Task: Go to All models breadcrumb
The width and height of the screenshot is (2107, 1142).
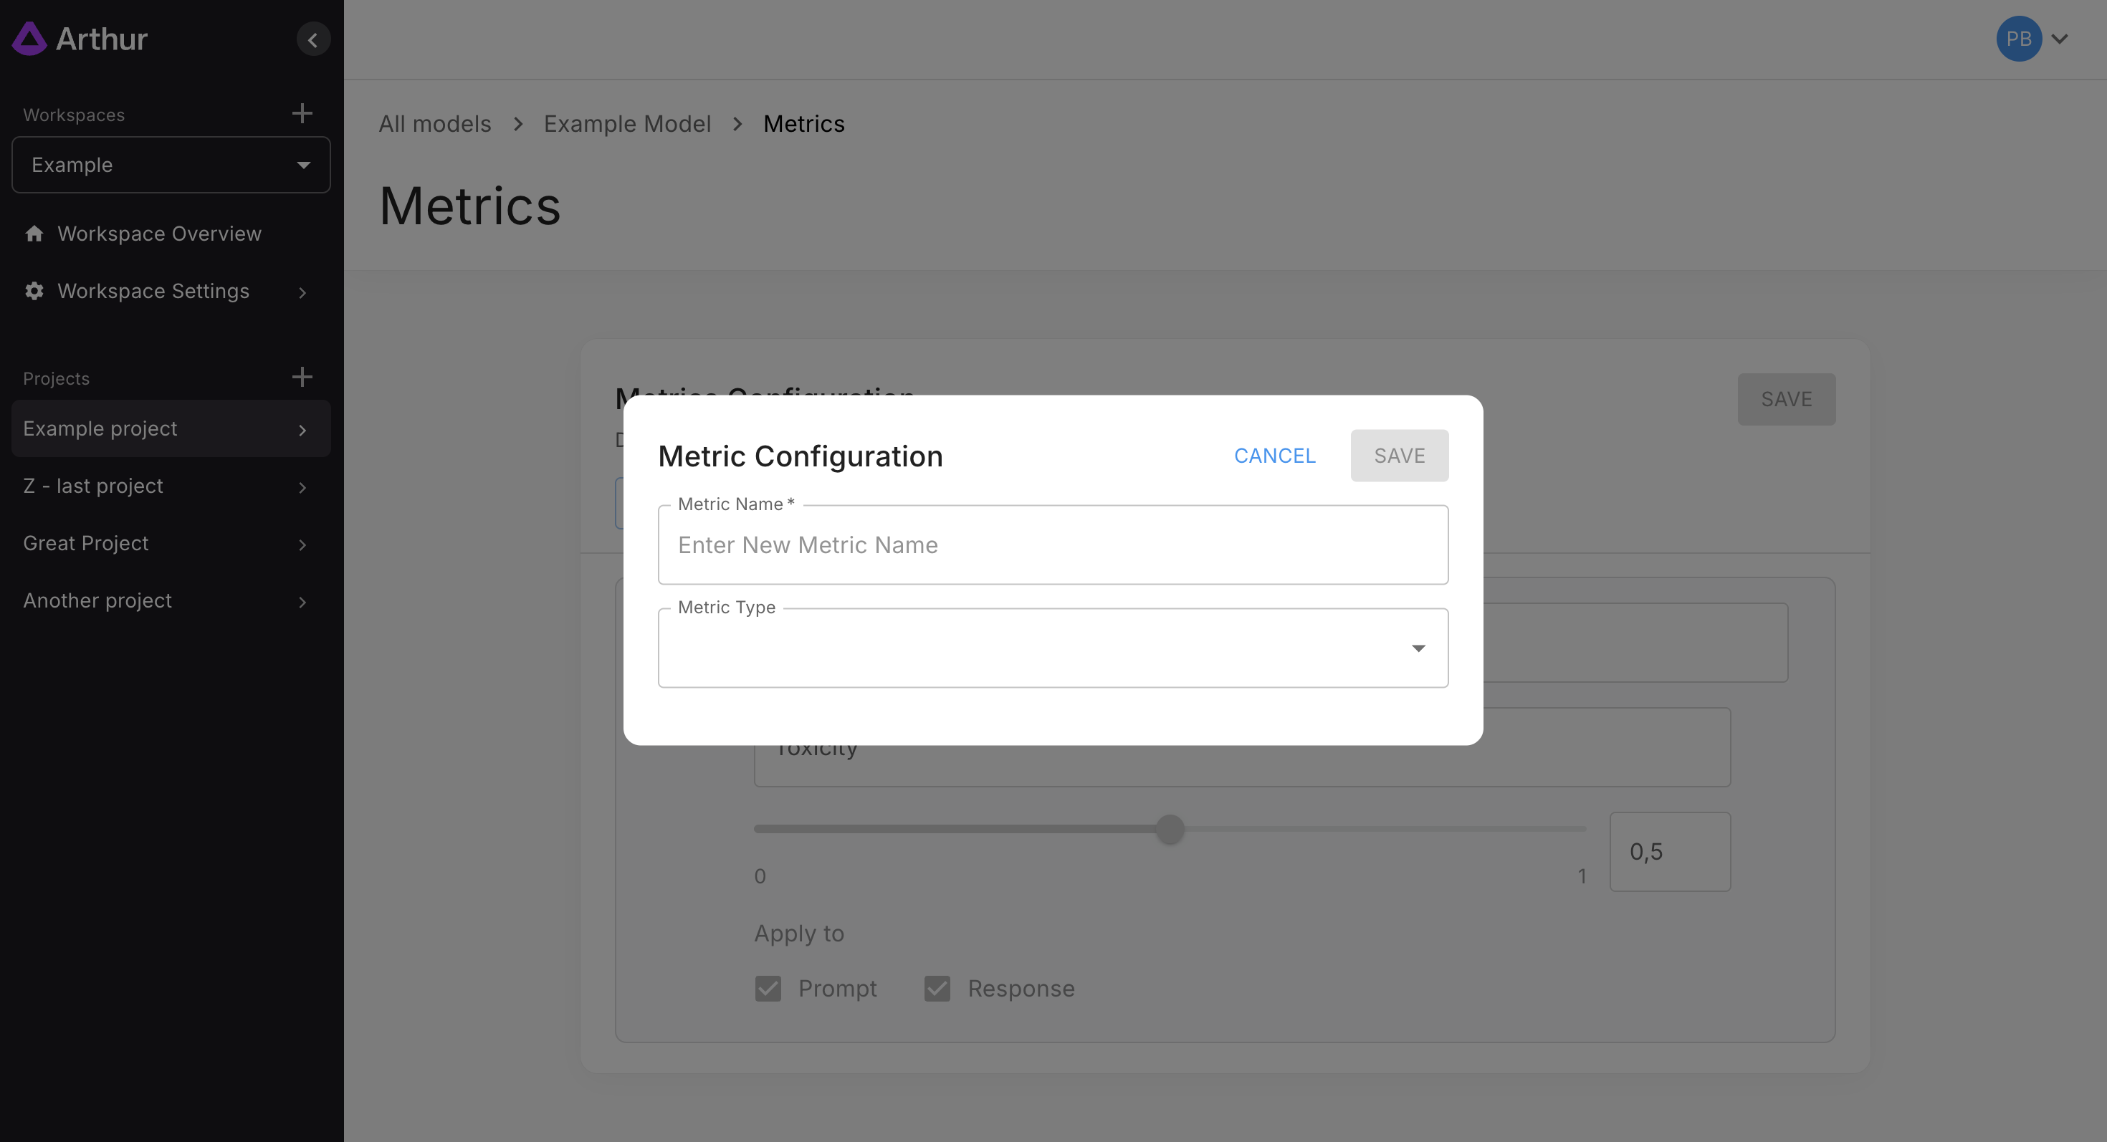Action: (x=434, y=124)
